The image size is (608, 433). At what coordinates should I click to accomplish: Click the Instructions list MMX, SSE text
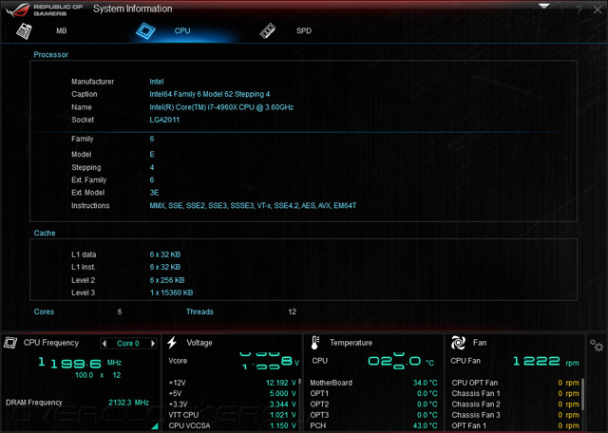253,205
